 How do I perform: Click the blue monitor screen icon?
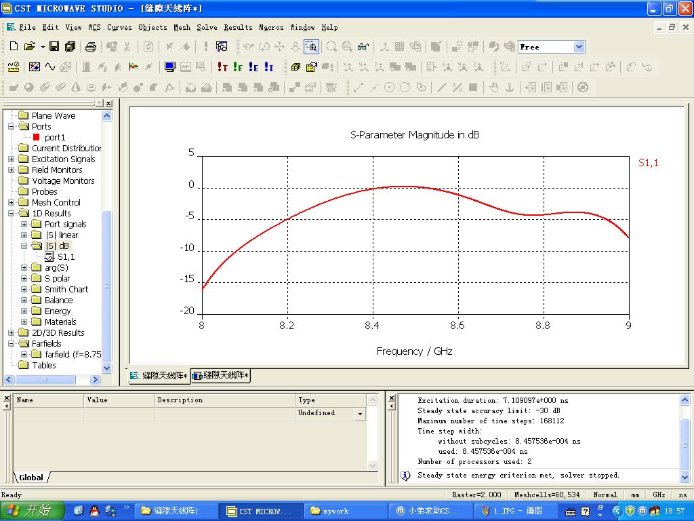click(169, 67)
